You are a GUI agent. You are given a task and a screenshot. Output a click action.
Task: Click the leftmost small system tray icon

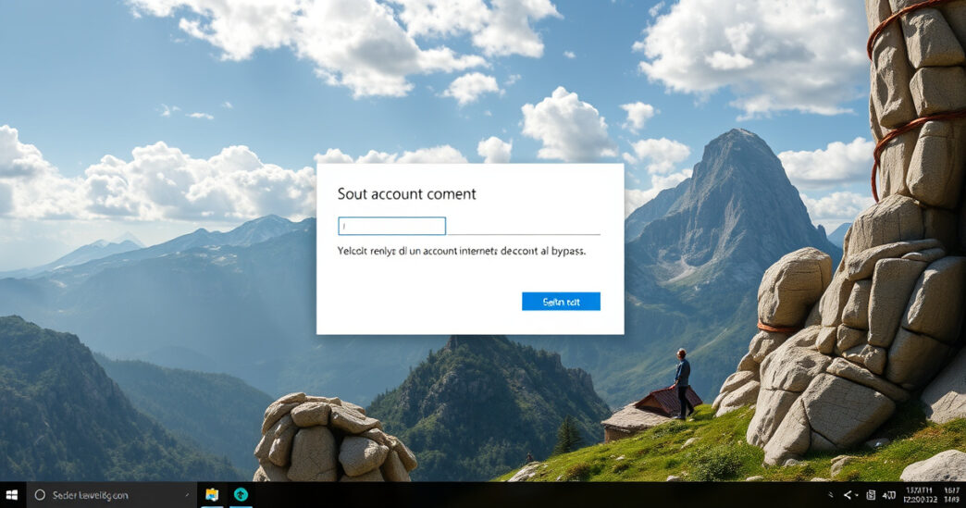click(830, 496)
